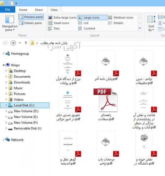Switch to the Share ribbon tab
165x176 pixels.
point(39,10)
